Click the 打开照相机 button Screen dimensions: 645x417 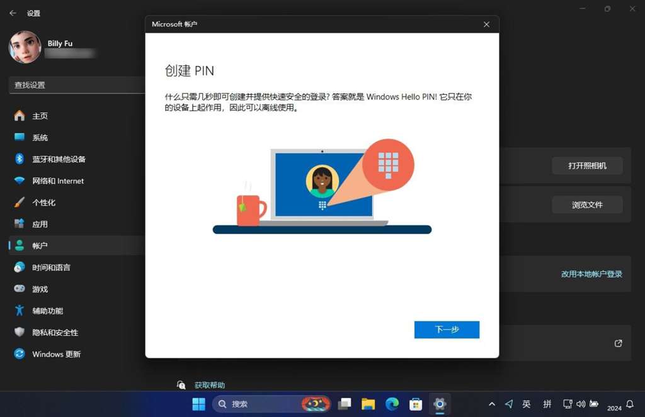[x=587, y=165]
